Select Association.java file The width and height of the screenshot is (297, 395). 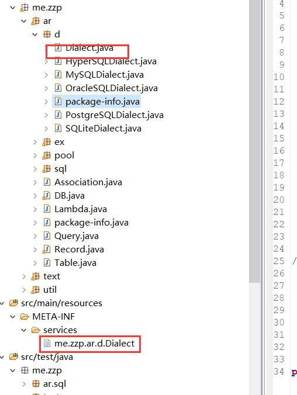tap(88, 182)
